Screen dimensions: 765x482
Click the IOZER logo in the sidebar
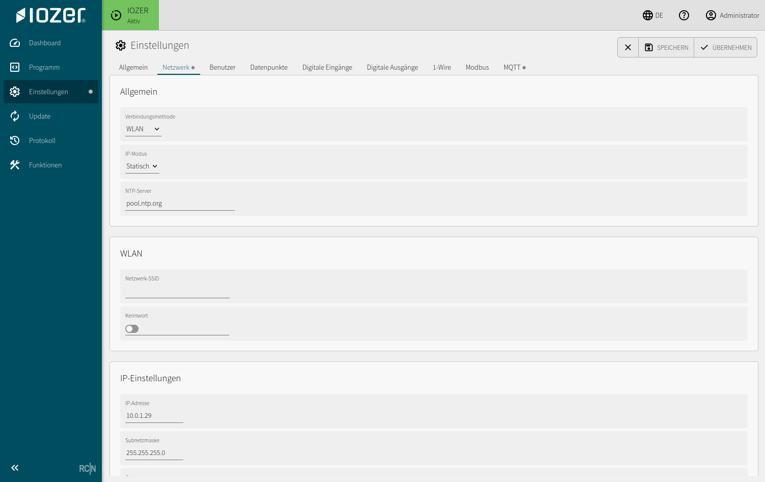[x=51, y=15]
